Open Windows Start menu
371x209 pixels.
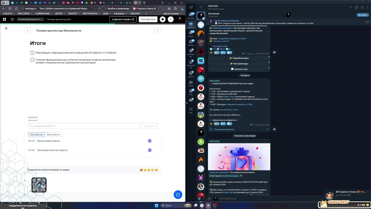[157, 206]
